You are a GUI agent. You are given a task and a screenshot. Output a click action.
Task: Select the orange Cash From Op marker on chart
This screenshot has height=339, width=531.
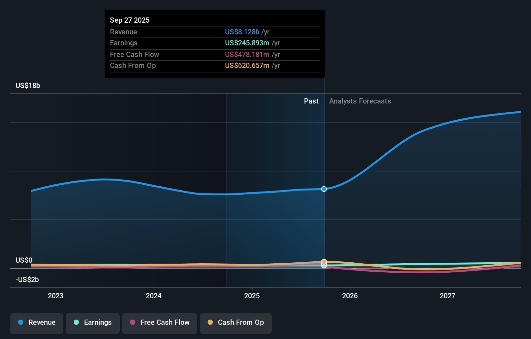[324, 262]
